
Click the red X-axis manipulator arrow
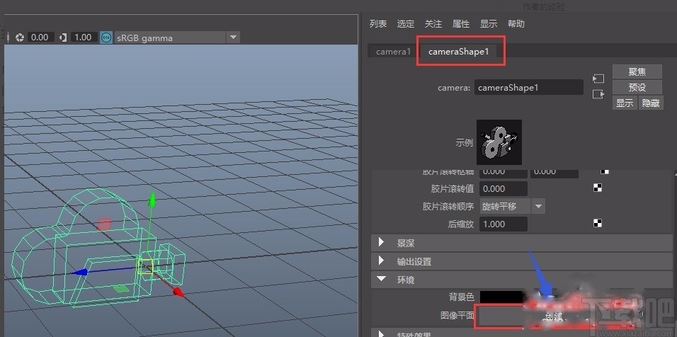click(178, 292)
